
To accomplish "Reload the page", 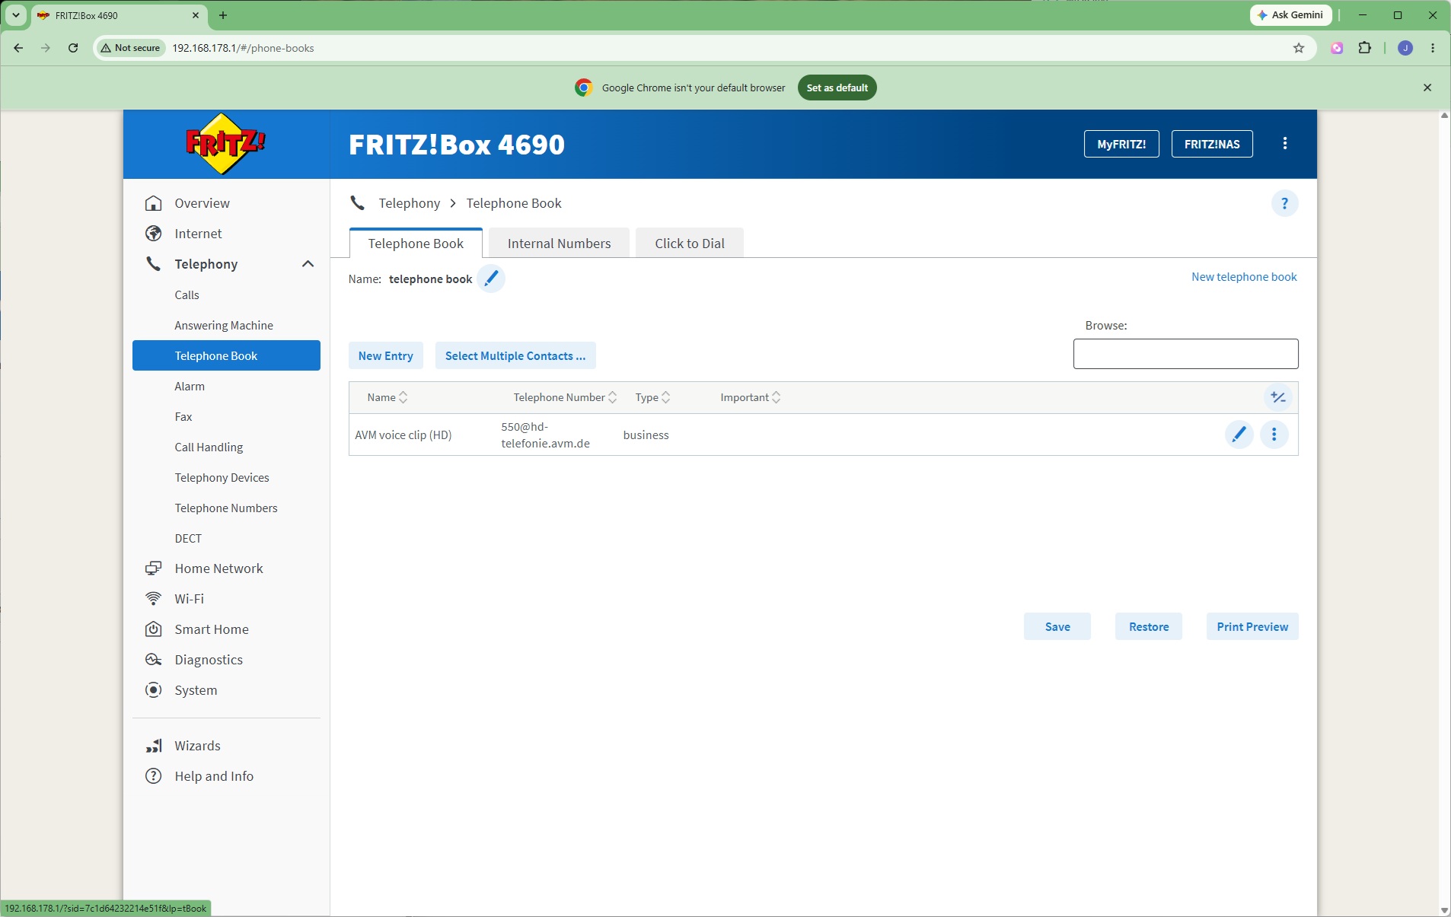I will pyautogui.click(x=73, y=48).
